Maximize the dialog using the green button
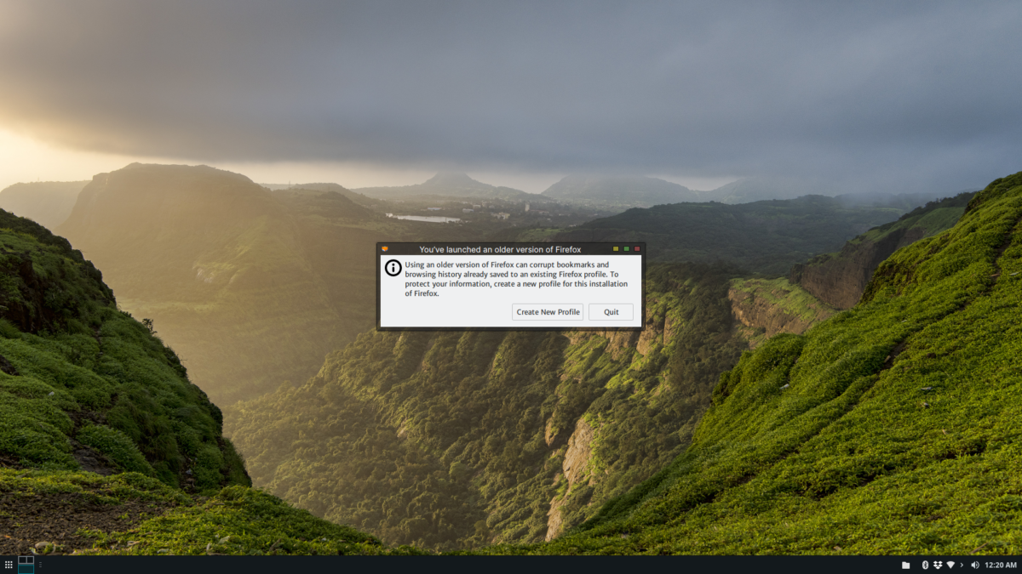Viewport: 1022px width, 574px height. pos(626,249)
